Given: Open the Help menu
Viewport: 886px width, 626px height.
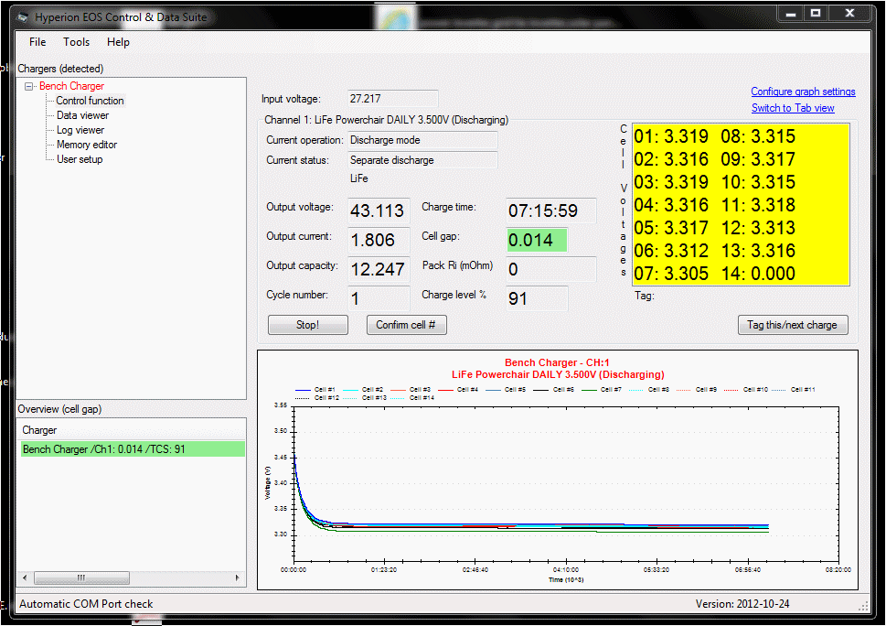Looking at the screenshot, I should (x=118, y=42).
